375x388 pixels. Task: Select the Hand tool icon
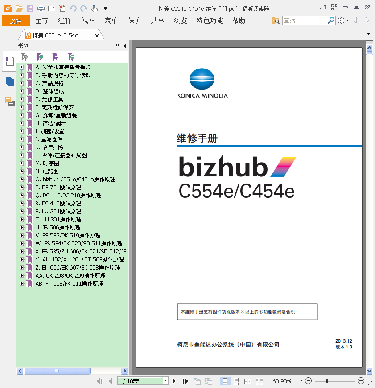[95, 8]
